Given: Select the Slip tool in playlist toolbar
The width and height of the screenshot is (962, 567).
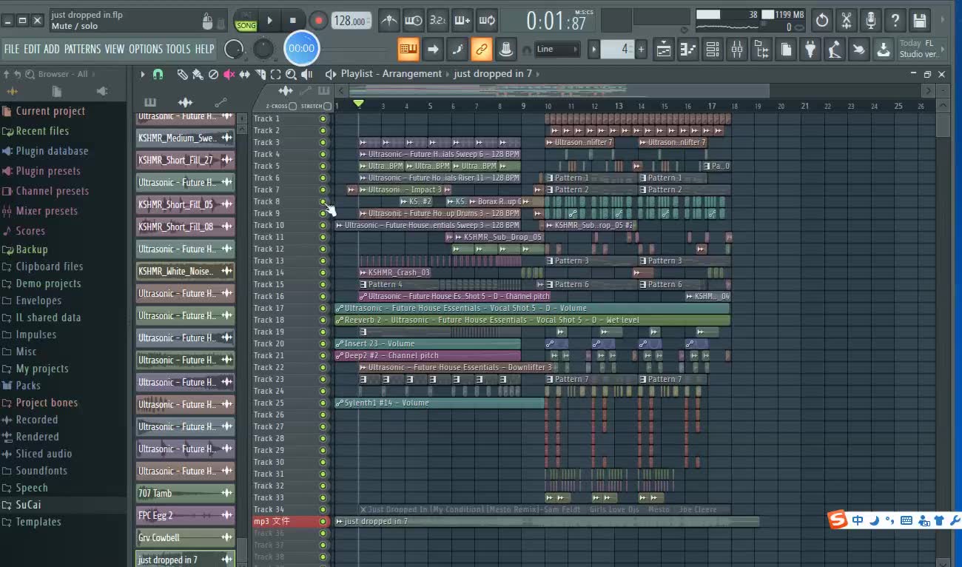Looking at the screenshot, I should pyautogui.click(x=244, y=74).
